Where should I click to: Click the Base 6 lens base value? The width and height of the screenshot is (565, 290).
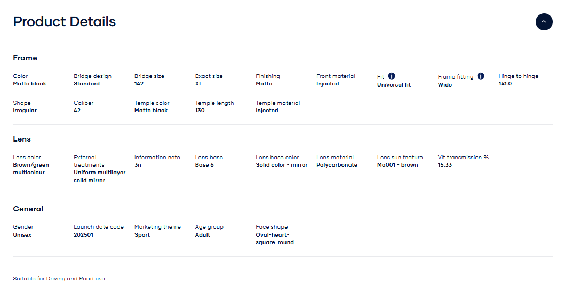pos(204,165)
